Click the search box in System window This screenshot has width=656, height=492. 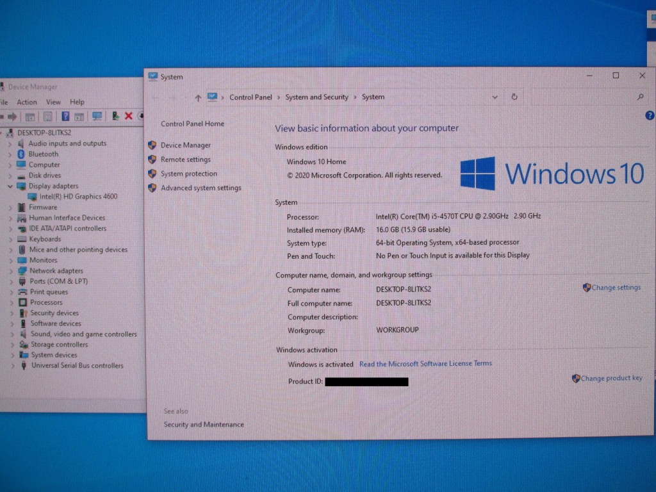[589, 97]
